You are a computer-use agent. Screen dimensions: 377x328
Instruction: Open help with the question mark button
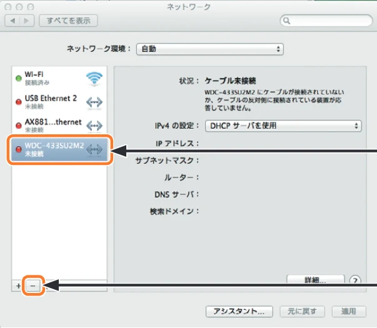tap(355, 280)
